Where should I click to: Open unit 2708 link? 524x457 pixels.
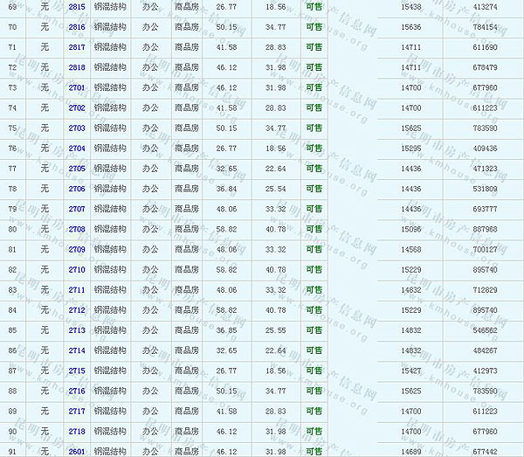pos(77,230)
